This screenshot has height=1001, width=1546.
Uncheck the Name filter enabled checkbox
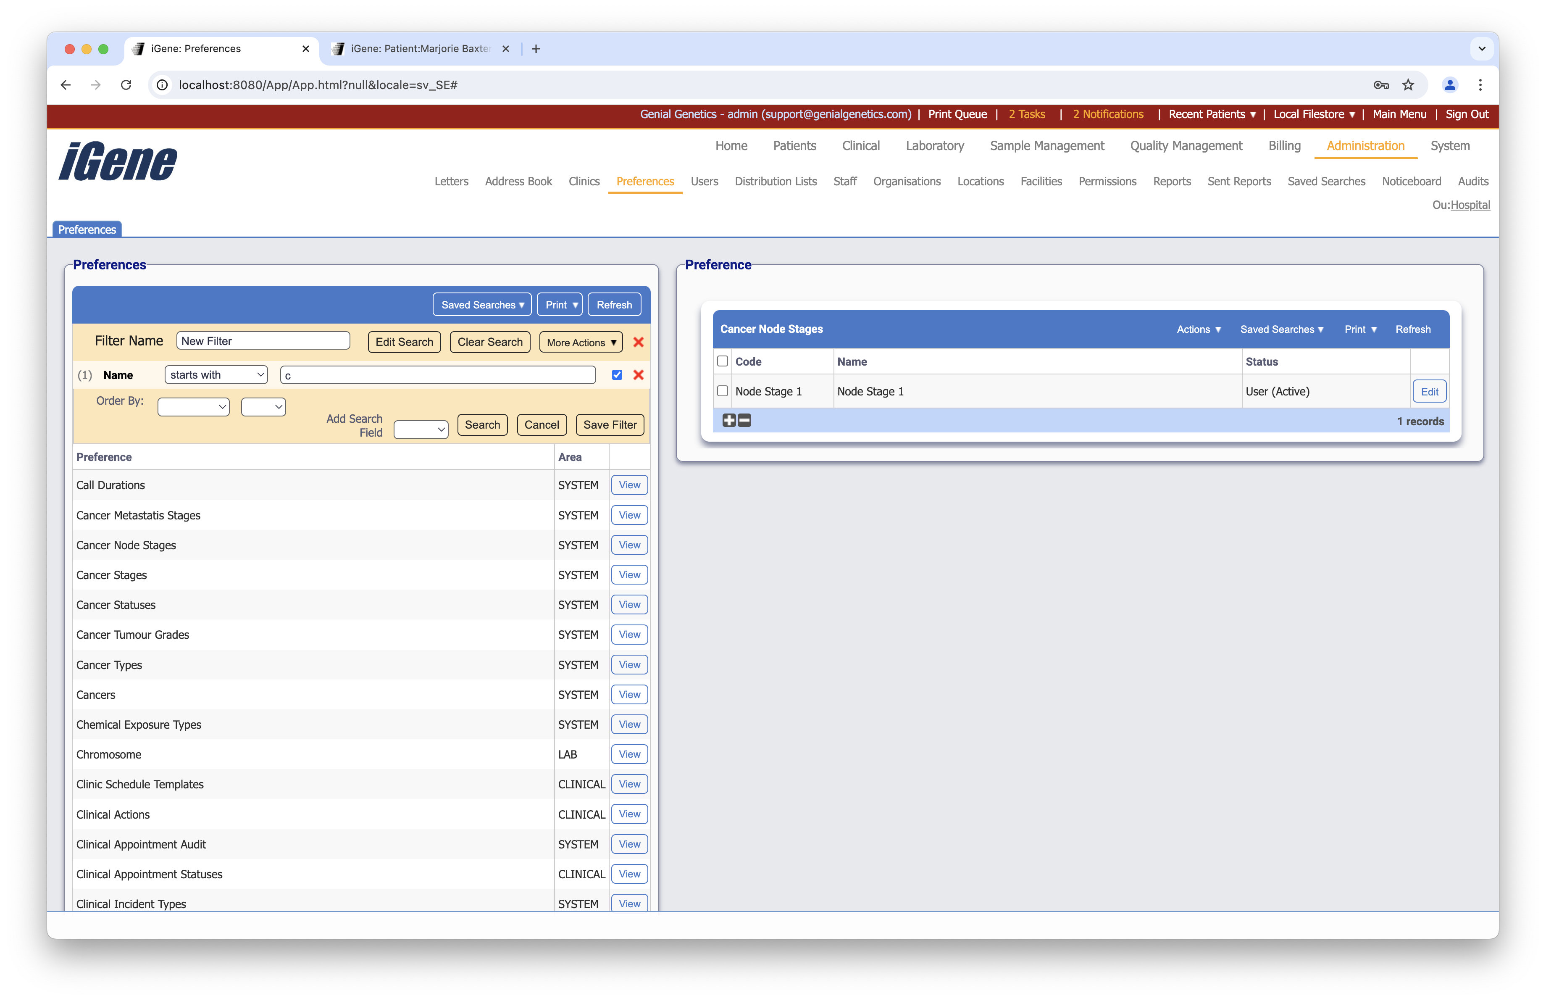pyautogui.click(x=616, y=375)
